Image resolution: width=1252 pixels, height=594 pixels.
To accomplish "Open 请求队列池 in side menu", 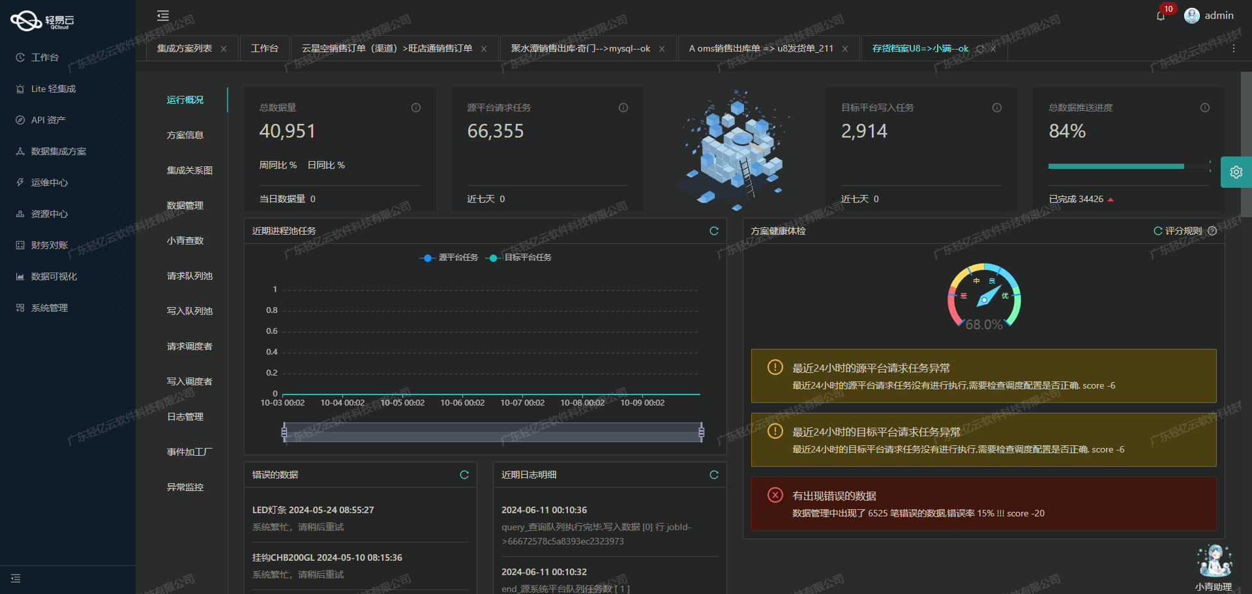I will (x=190, y=276).
